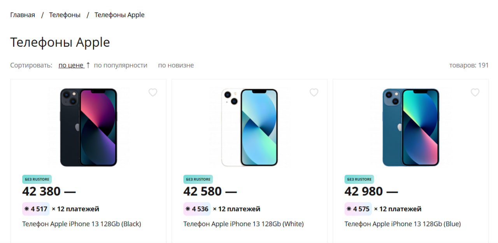Sort products by newness (по новизне)

176,65
